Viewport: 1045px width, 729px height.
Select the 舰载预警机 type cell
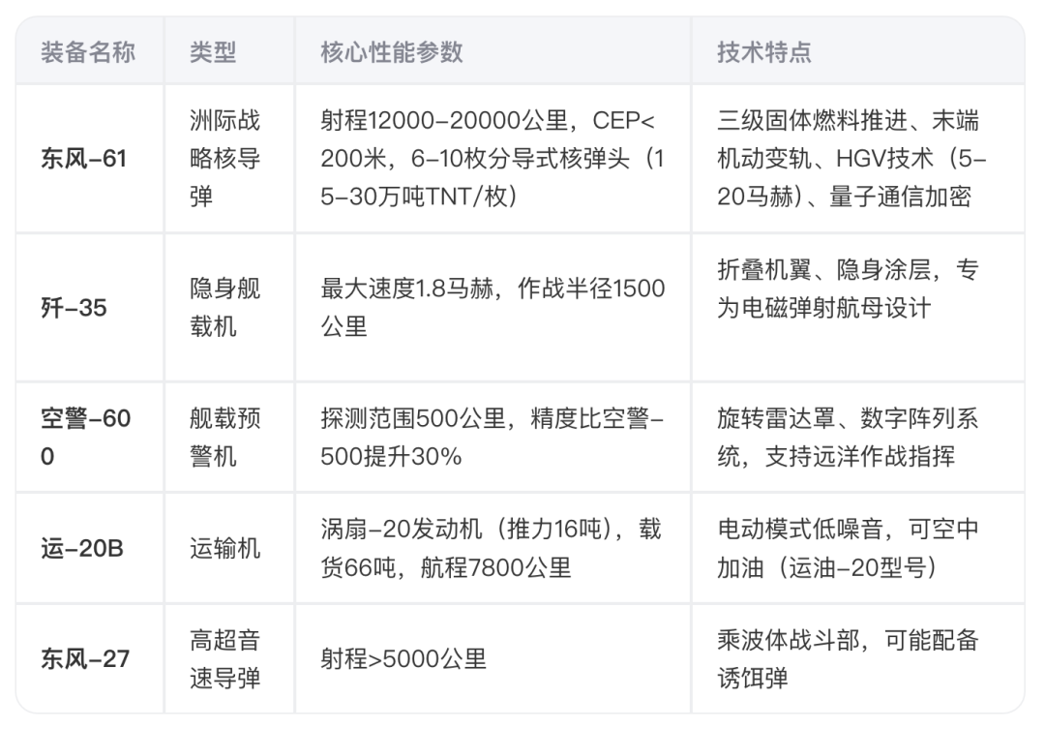[x=229, y=437]
